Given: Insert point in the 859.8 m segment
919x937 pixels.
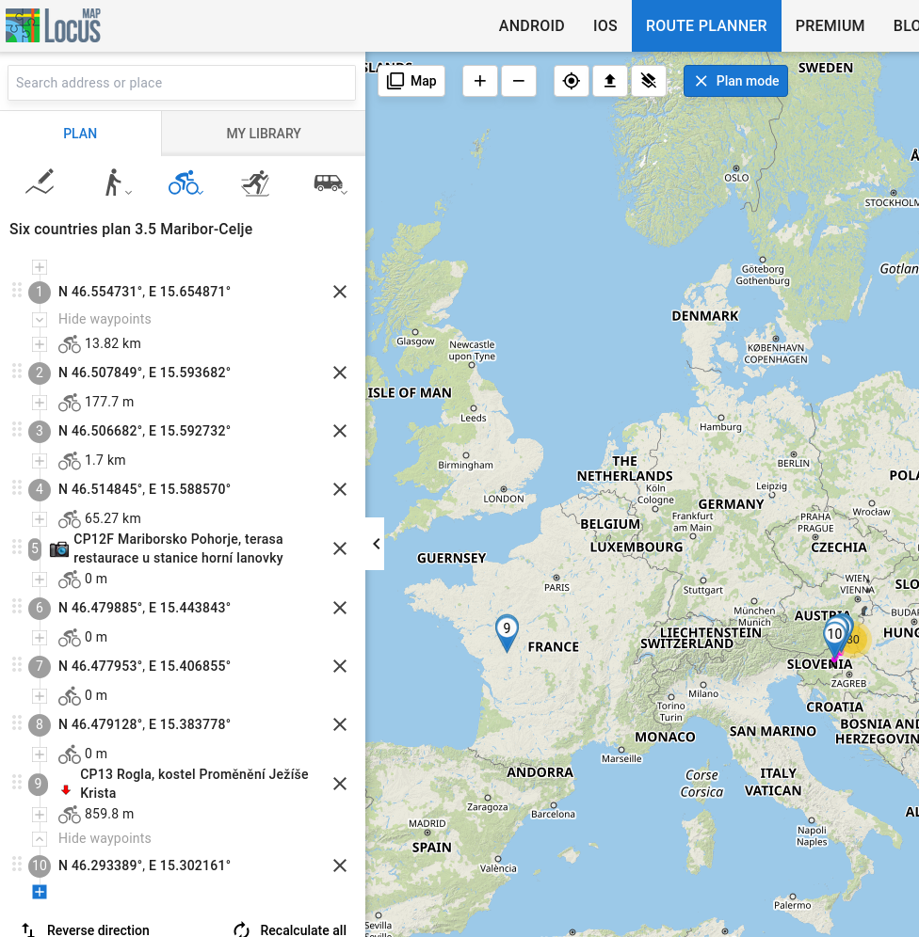Looking at the screenshot, I should click(x=40, y=815).
